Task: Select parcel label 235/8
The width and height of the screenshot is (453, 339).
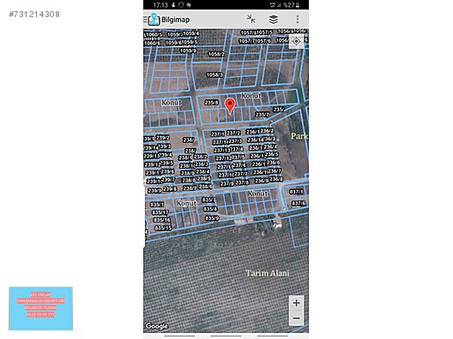Action: point(211,103)
